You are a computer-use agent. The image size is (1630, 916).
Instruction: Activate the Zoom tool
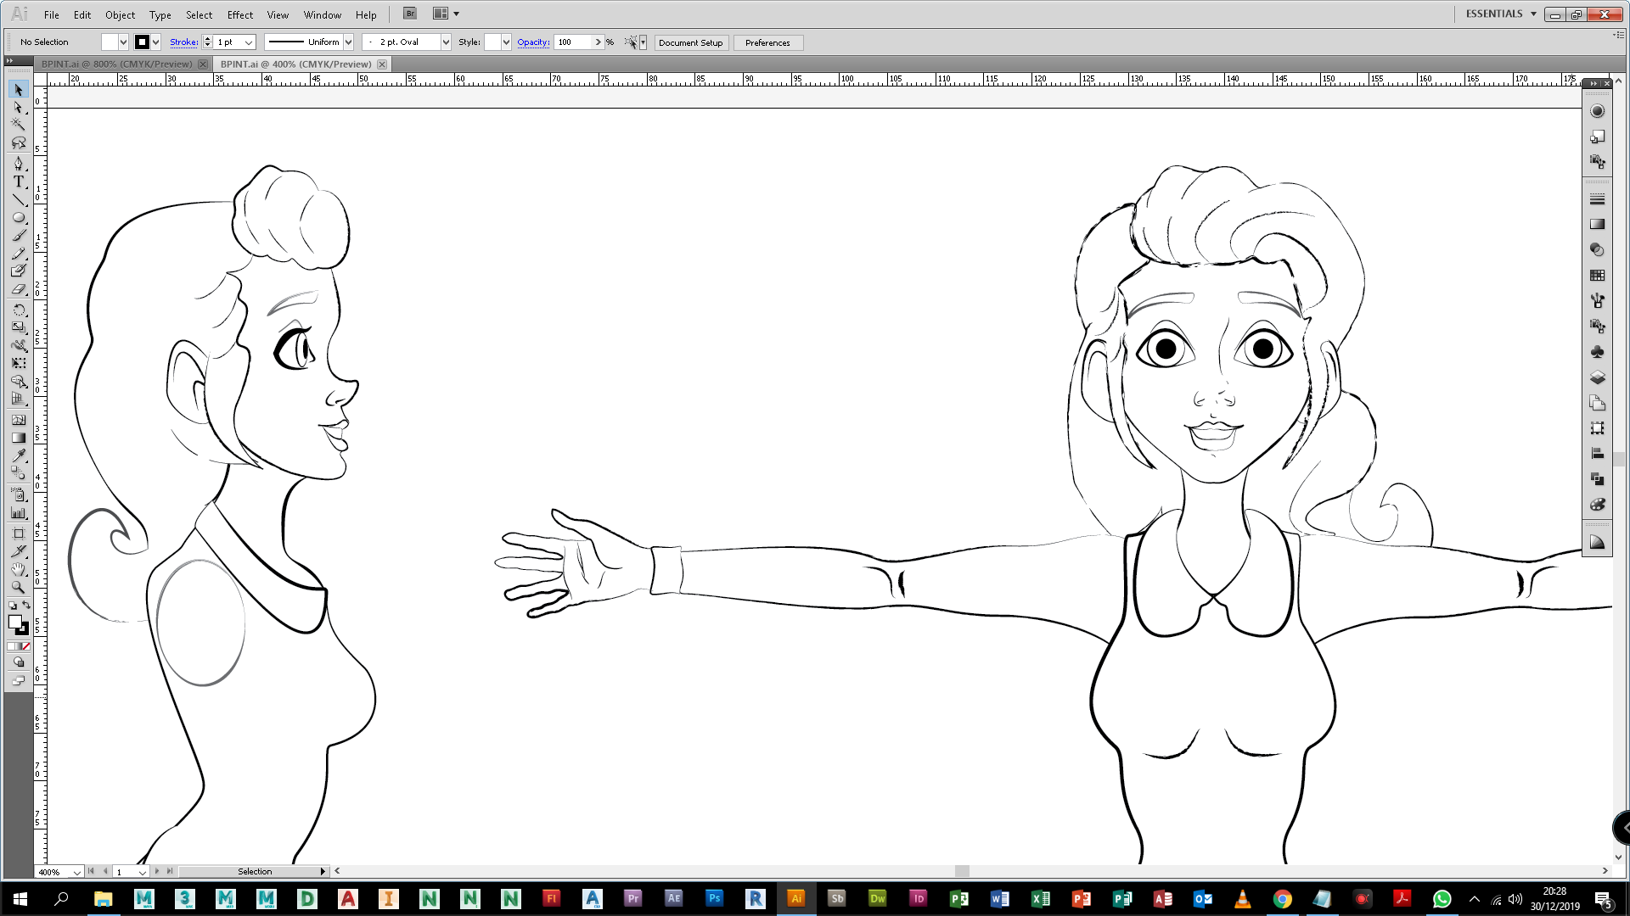pos(19,587)
